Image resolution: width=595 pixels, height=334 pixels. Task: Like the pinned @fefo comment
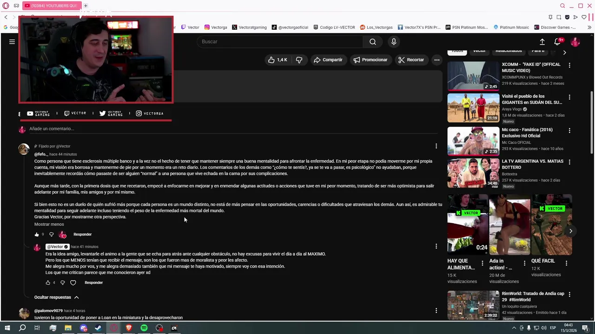(37, 235)
